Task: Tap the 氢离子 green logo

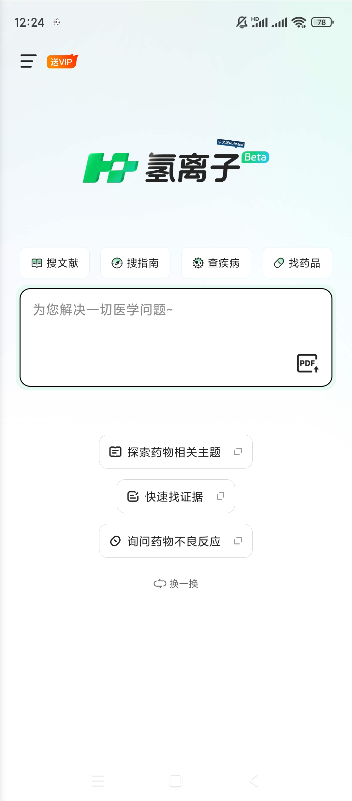Action: coord(111,168)
